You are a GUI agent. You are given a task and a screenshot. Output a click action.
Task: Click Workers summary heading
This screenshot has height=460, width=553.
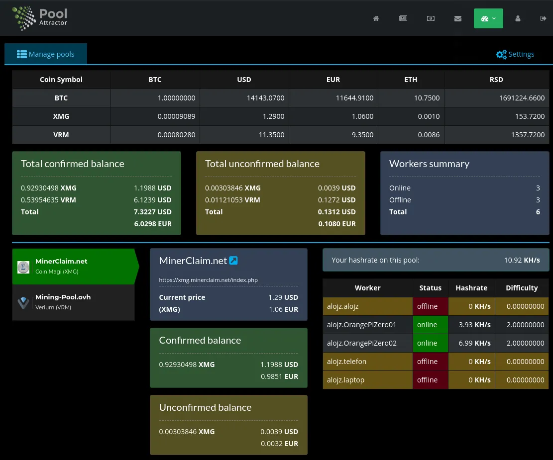429,164
